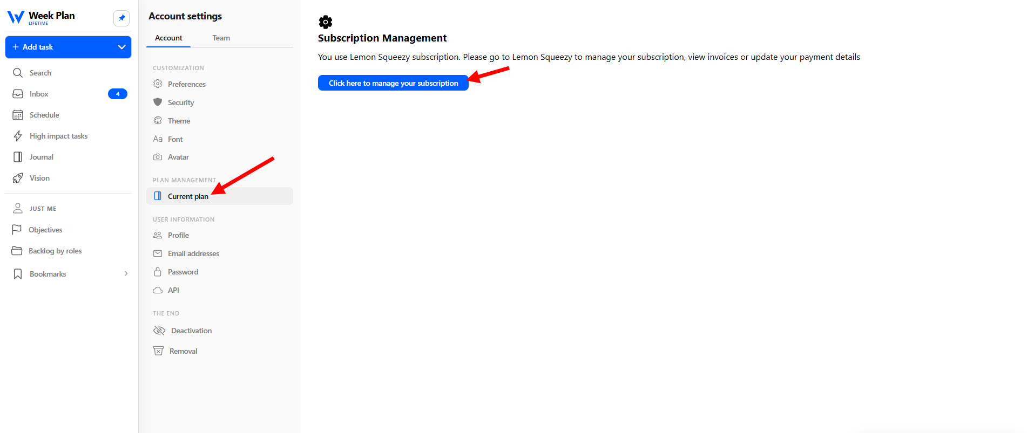Click the Just Me person icon
This screenshot has height=433, width=1027.
tap(18, 208)
